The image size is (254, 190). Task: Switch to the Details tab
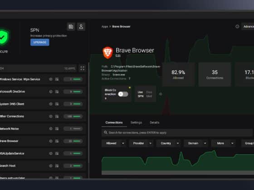155,123
